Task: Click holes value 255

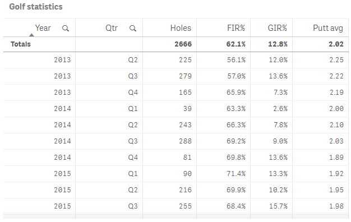Action: [185, 206]
